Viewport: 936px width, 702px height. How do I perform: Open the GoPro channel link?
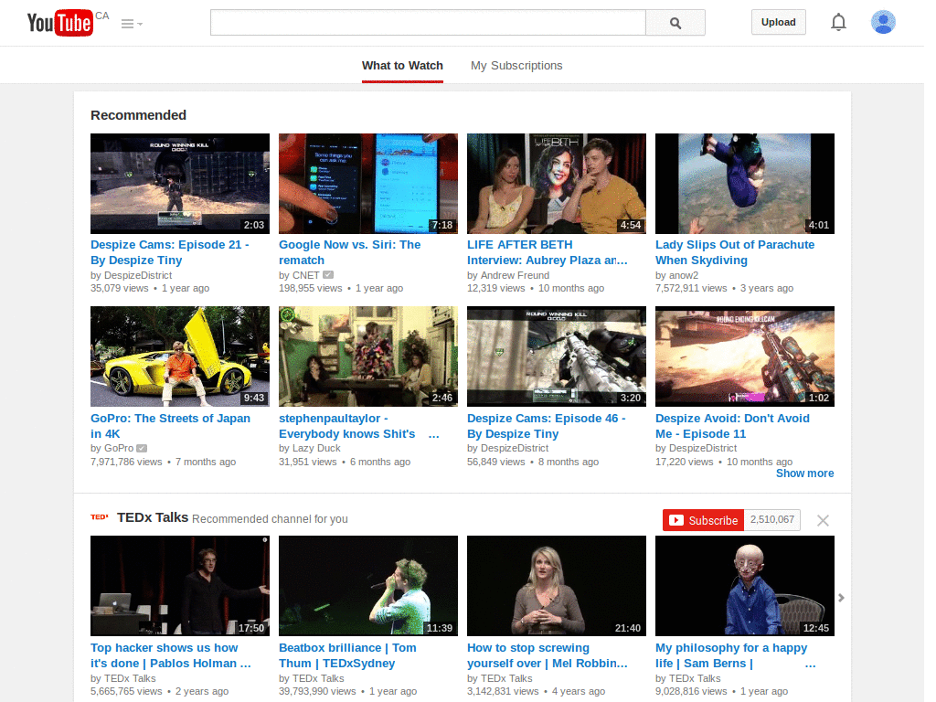[x=119, y=448]
